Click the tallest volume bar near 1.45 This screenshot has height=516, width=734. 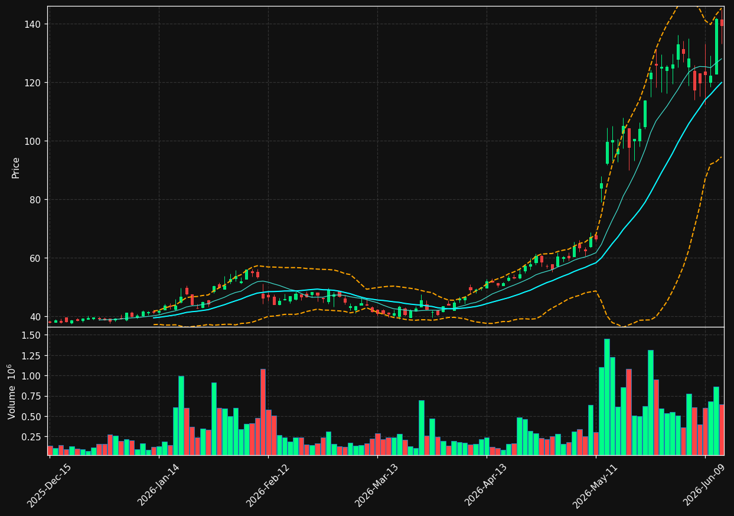pyautogui.click(x=606, y=397)
